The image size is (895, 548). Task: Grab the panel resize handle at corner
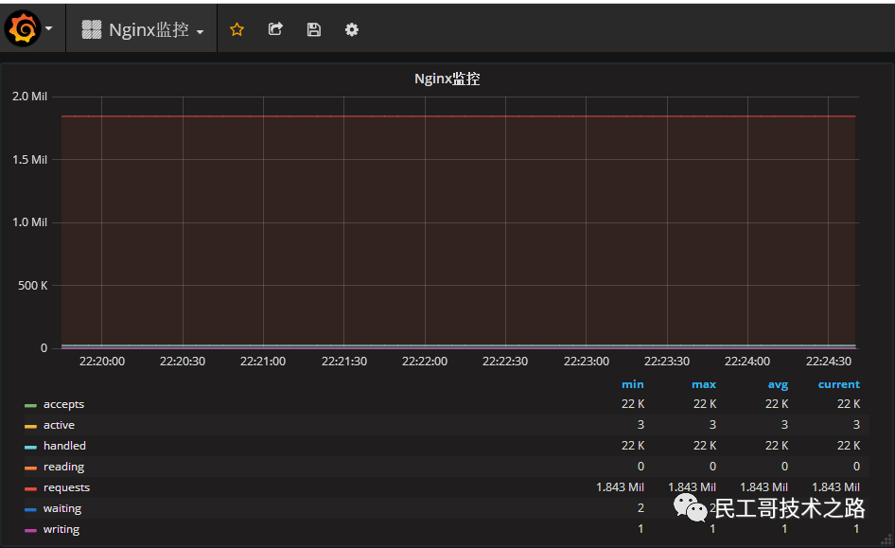click(x=886, y=539)
